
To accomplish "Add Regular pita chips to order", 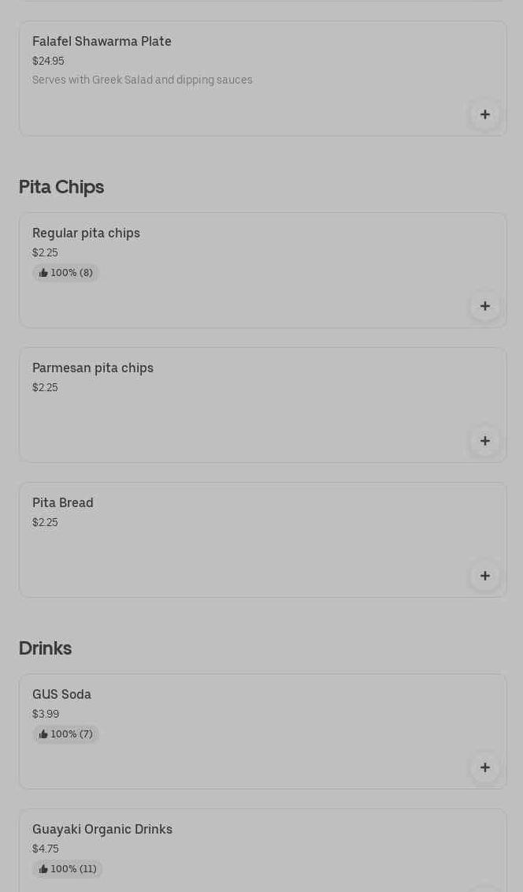I will (x=484, y=306).
